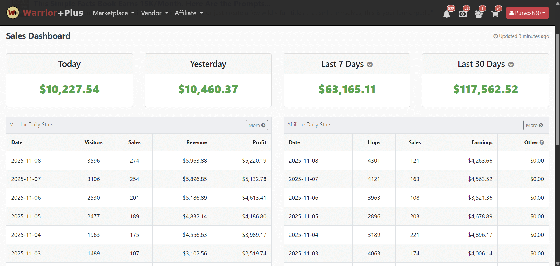Open the group users icon
Screen dimensions: 560x266
coord(479,14)
